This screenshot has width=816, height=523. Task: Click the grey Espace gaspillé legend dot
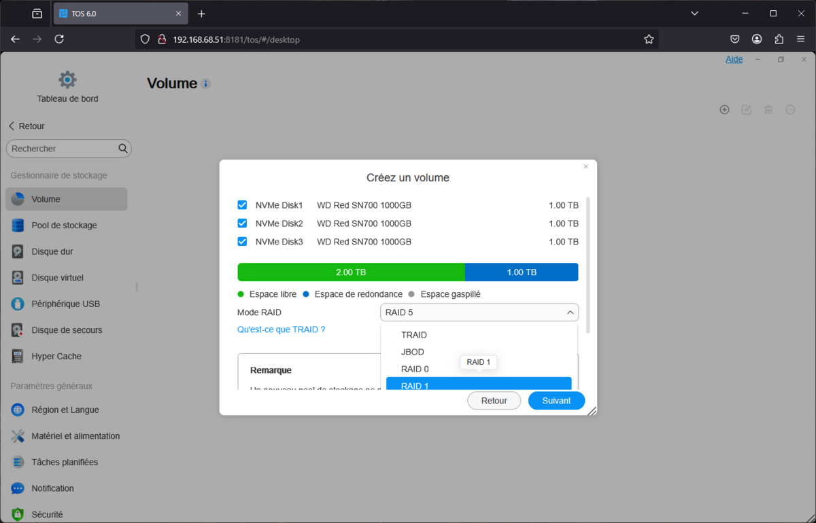[411, 294]
